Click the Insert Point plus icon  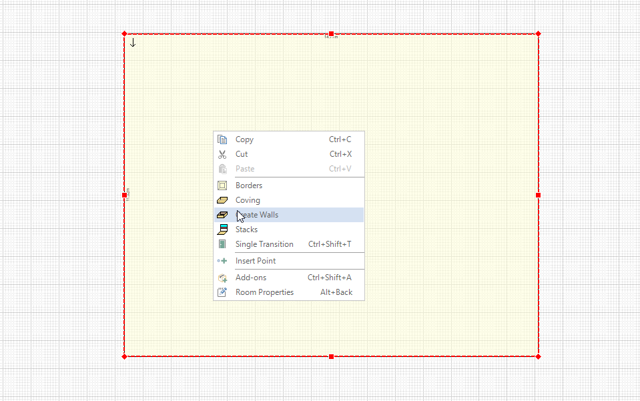[x=222, y=261]
